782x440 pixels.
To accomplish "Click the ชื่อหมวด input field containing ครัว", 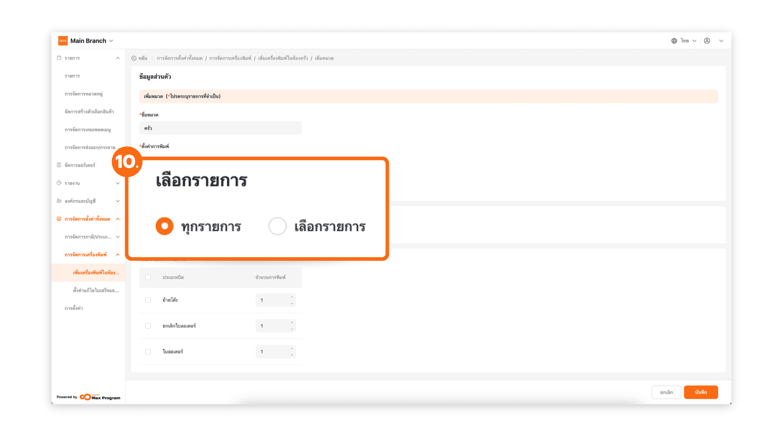I will [220, 128].
